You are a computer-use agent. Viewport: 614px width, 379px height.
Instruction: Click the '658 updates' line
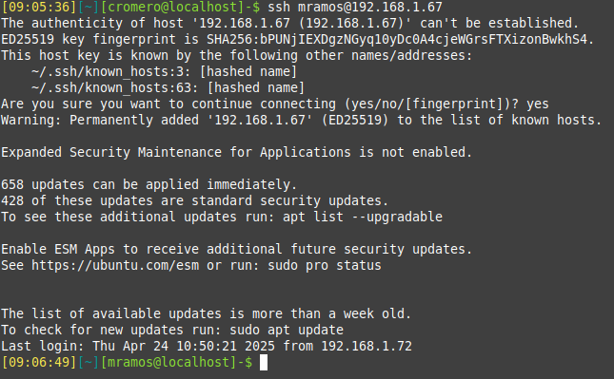pyautogui.click(x=149, y=184)
